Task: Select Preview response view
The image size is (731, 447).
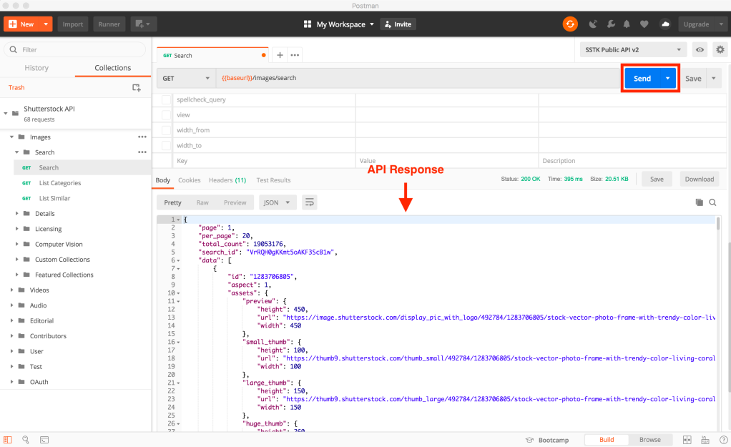Action: pos(235,202)
